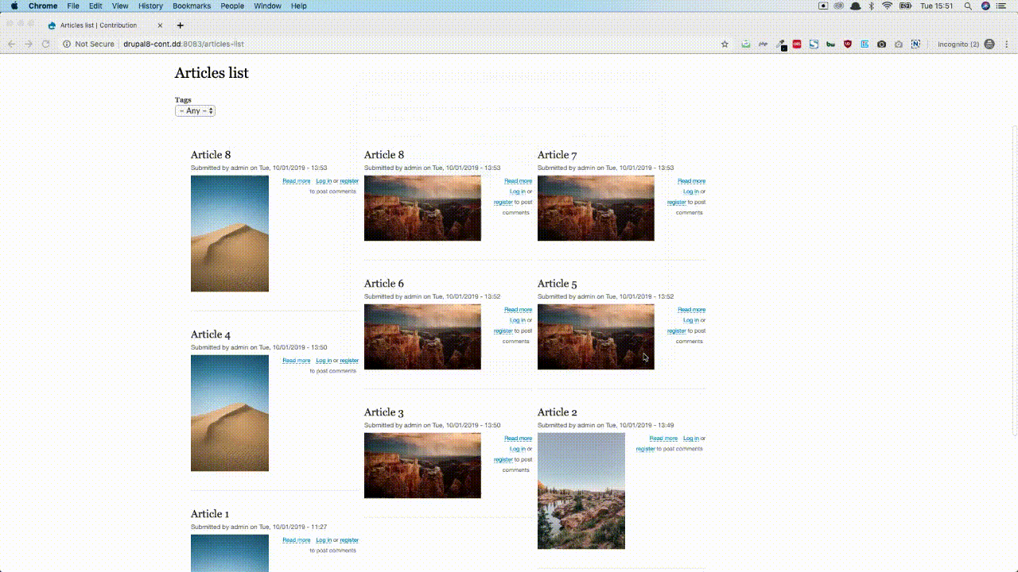Click the Not Secure site info icon
The image size is (1018, 572).
[67, 44]
